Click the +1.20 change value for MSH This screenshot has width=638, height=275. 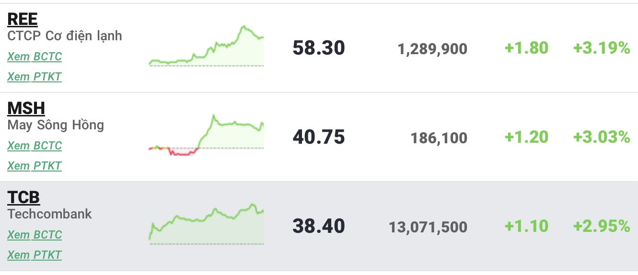526,137
